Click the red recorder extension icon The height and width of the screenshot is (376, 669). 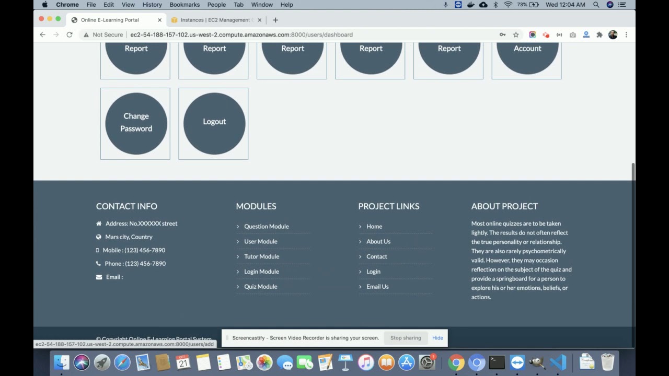546,34
